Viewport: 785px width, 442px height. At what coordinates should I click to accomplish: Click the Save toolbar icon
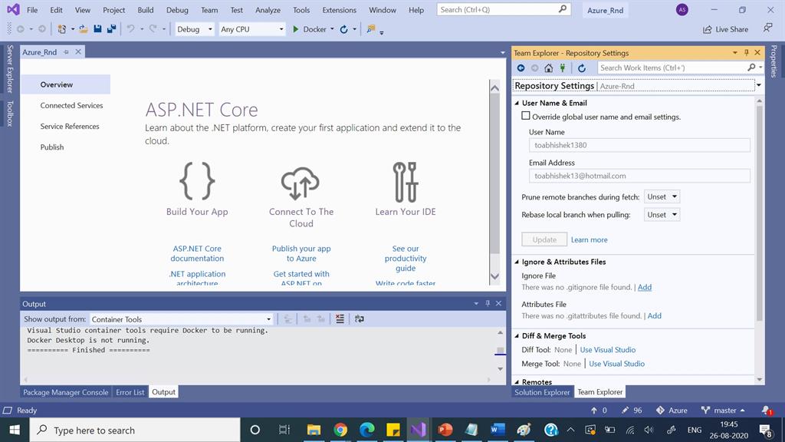pyautogui.click(x=97, y=29)
